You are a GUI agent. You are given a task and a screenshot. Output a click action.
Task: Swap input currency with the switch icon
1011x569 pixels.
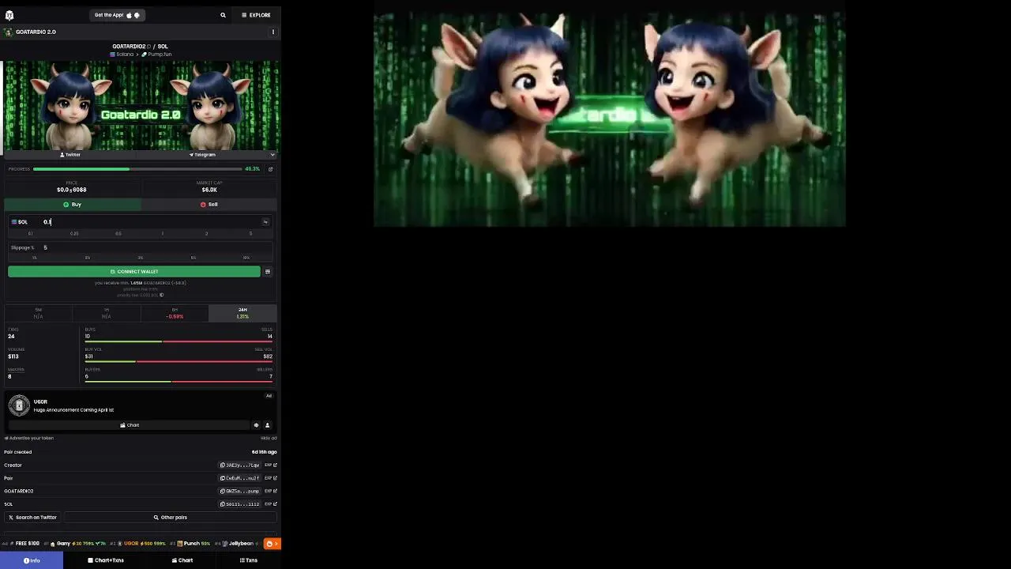coord(265,222)
